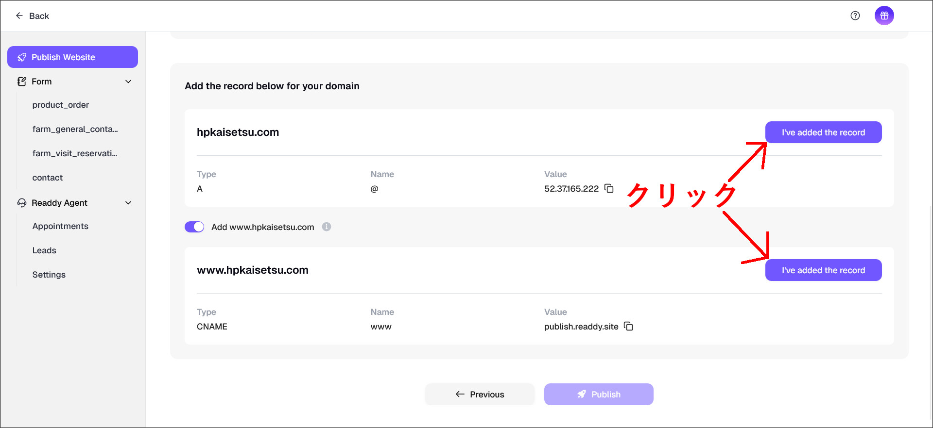This screenshot has height=428, width=933.
Task: Open the Leads sidebar item
Action: point(44,250)
